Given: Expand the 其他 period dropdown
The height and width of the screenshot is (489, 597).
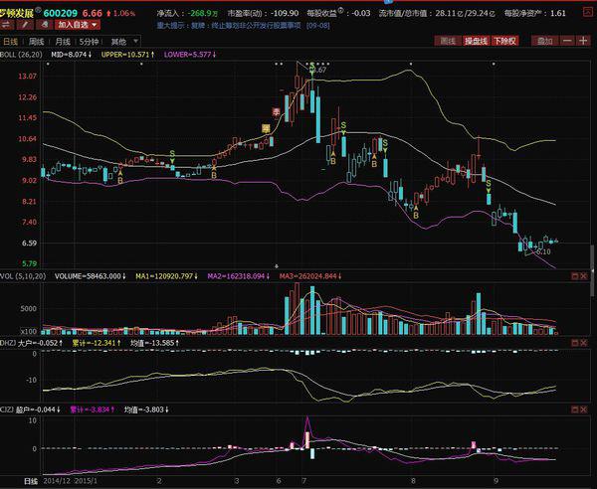Looking at the screenshot, I should point(120,42).
